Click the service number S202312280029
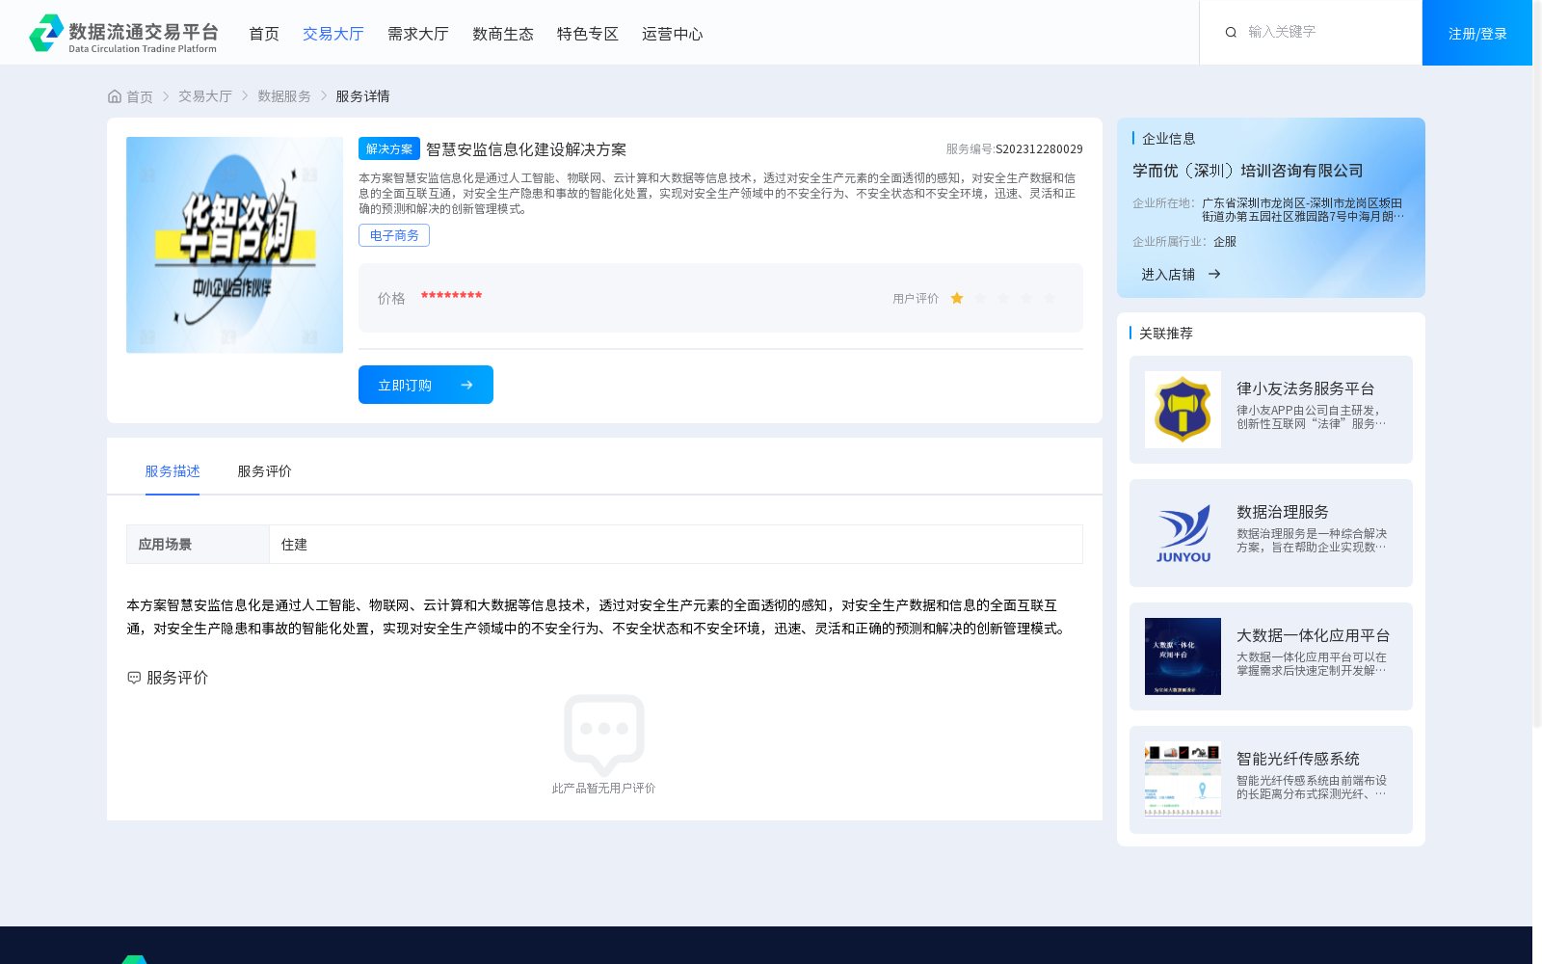 (1039, 149)
